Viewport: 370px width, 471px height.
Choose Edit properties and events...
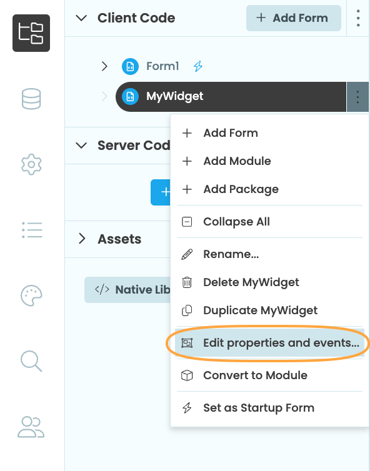point(269,343)
